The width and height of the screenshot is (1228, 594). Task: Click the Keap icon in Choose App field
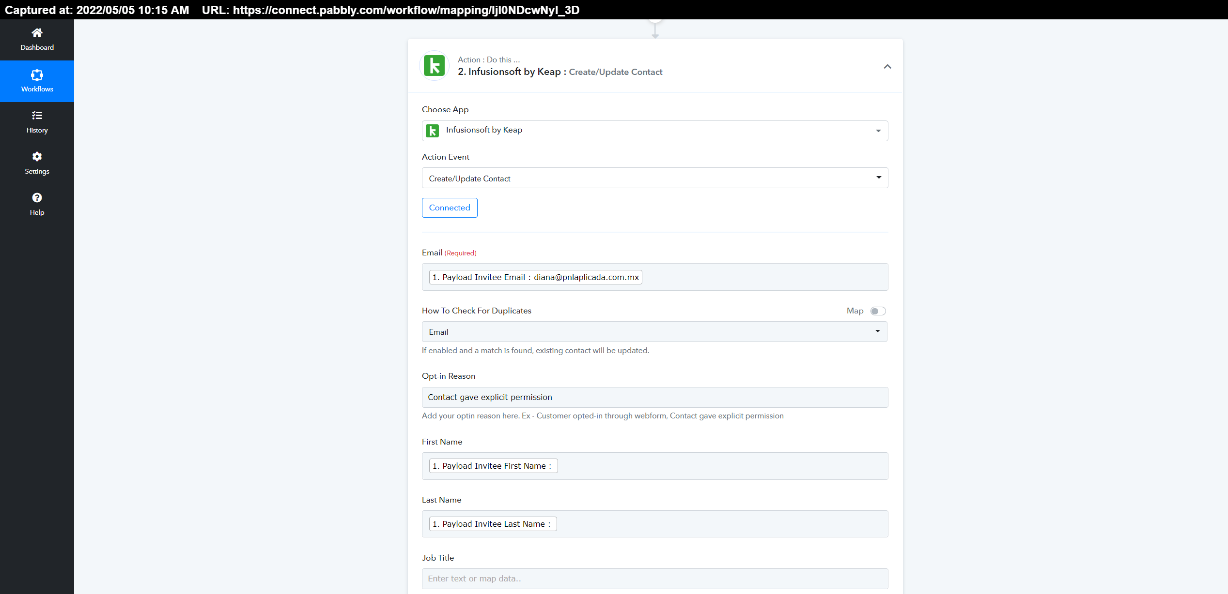(432, 131)
